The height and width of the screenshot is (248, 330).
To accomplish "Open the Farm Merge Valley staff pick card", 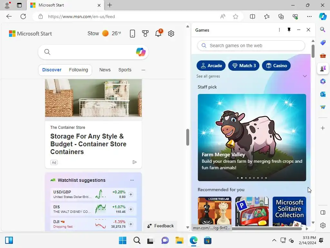I will (x=252, y=138).
